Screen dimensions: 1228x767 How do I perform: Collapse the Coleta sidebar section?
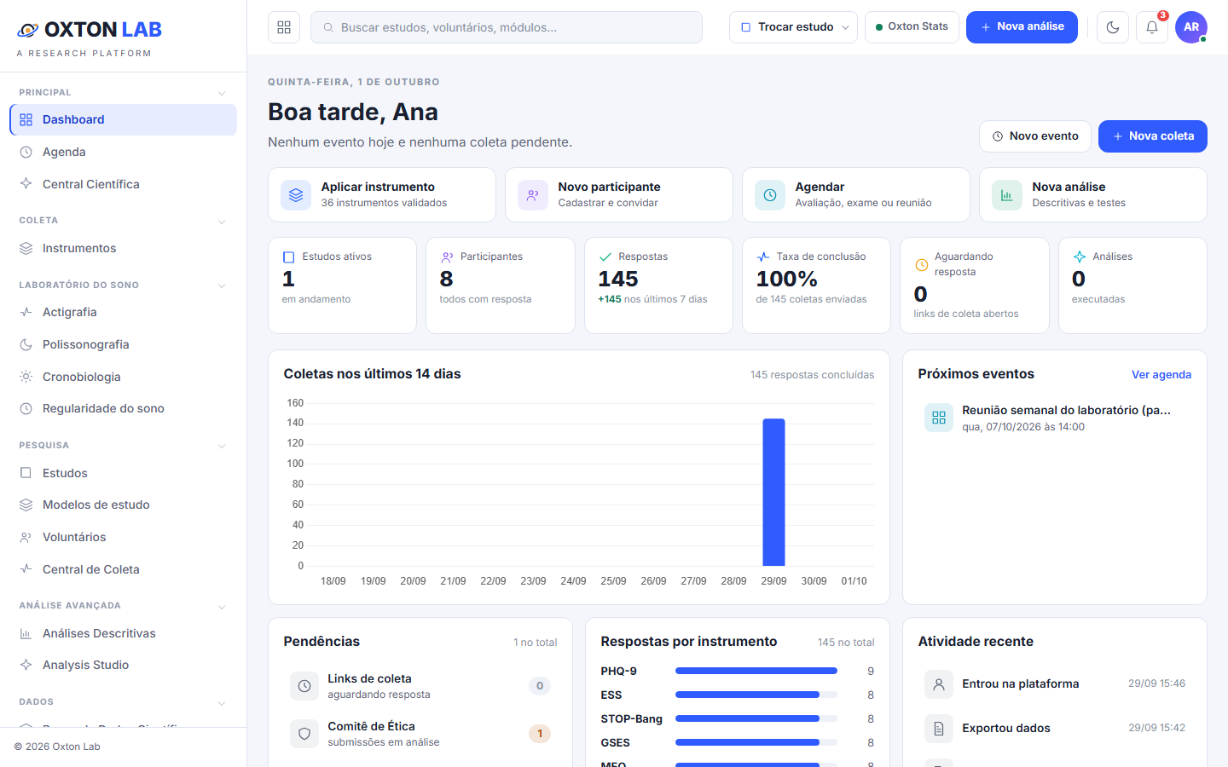222,221
